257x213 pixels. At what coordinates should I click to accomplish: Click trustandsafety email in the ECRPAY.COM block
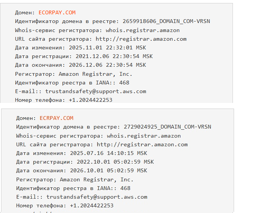click(x=97, y=197)
